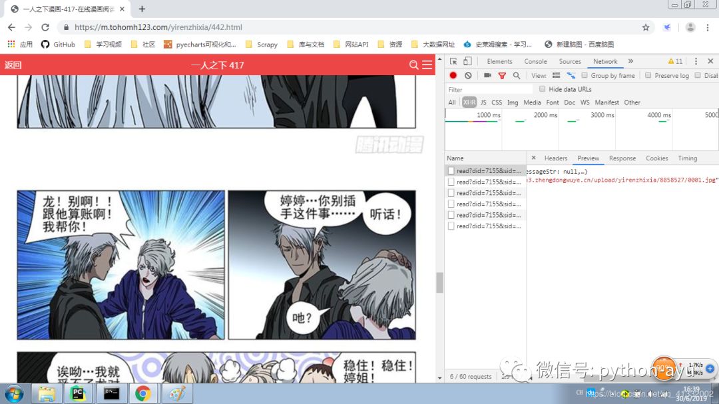Screen dimensions: 719x404
Task: Click the 返回 button on the comic page
Action: [x=13, y=65]
